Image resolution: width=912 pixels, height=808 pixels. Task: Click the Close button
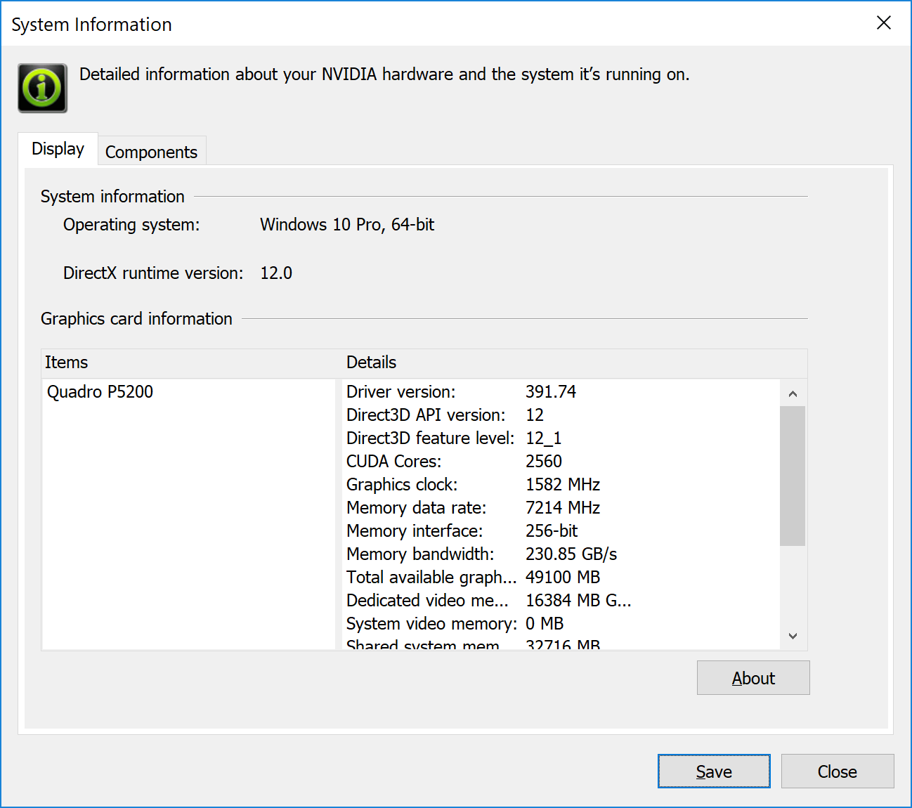(x=838, y=771)
